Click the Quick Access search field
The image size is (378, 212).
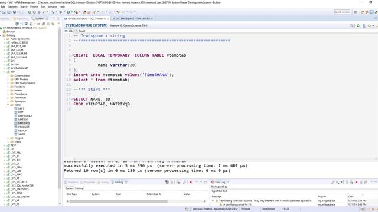[342, 12]
